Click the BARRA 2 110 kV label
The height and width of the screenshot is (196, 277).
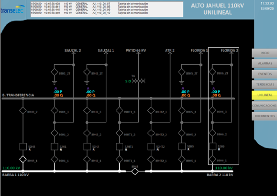pos(220,175)
